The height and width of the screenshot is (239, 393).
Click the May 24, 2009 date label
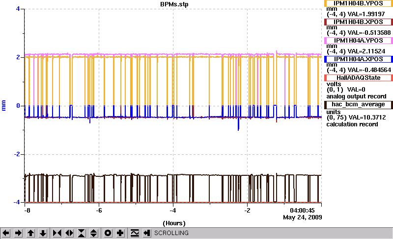tap(302, 217)
